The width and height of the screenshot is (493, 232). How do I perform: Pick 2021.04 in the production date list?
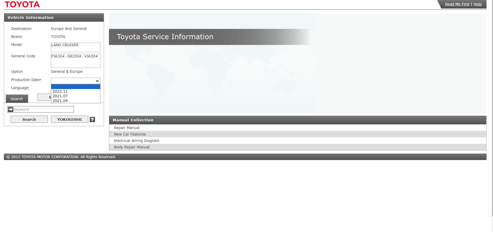click(x=76, y=101)
